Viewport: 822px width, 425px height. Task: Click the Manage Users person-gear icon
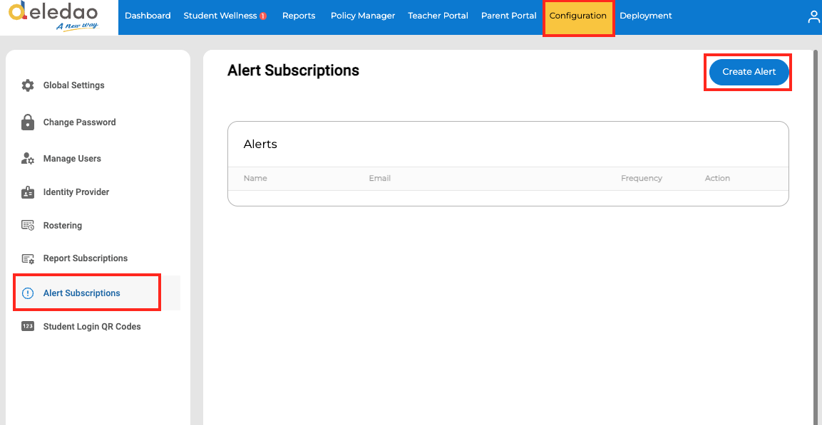[x=28, y=159]
